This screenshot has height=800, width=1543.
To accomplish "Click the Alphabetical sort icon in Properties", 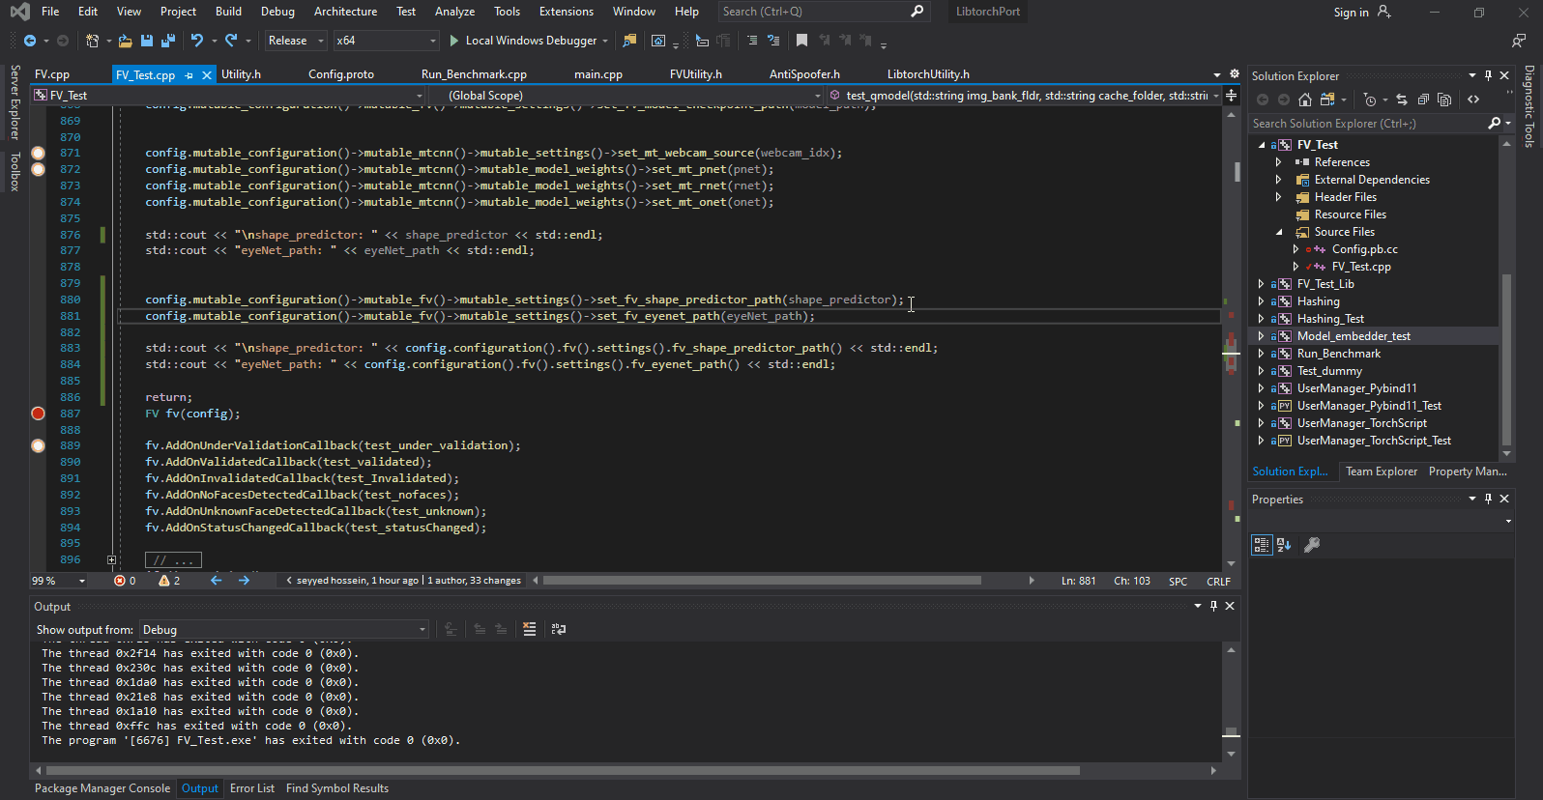I will click(1284, 545).
